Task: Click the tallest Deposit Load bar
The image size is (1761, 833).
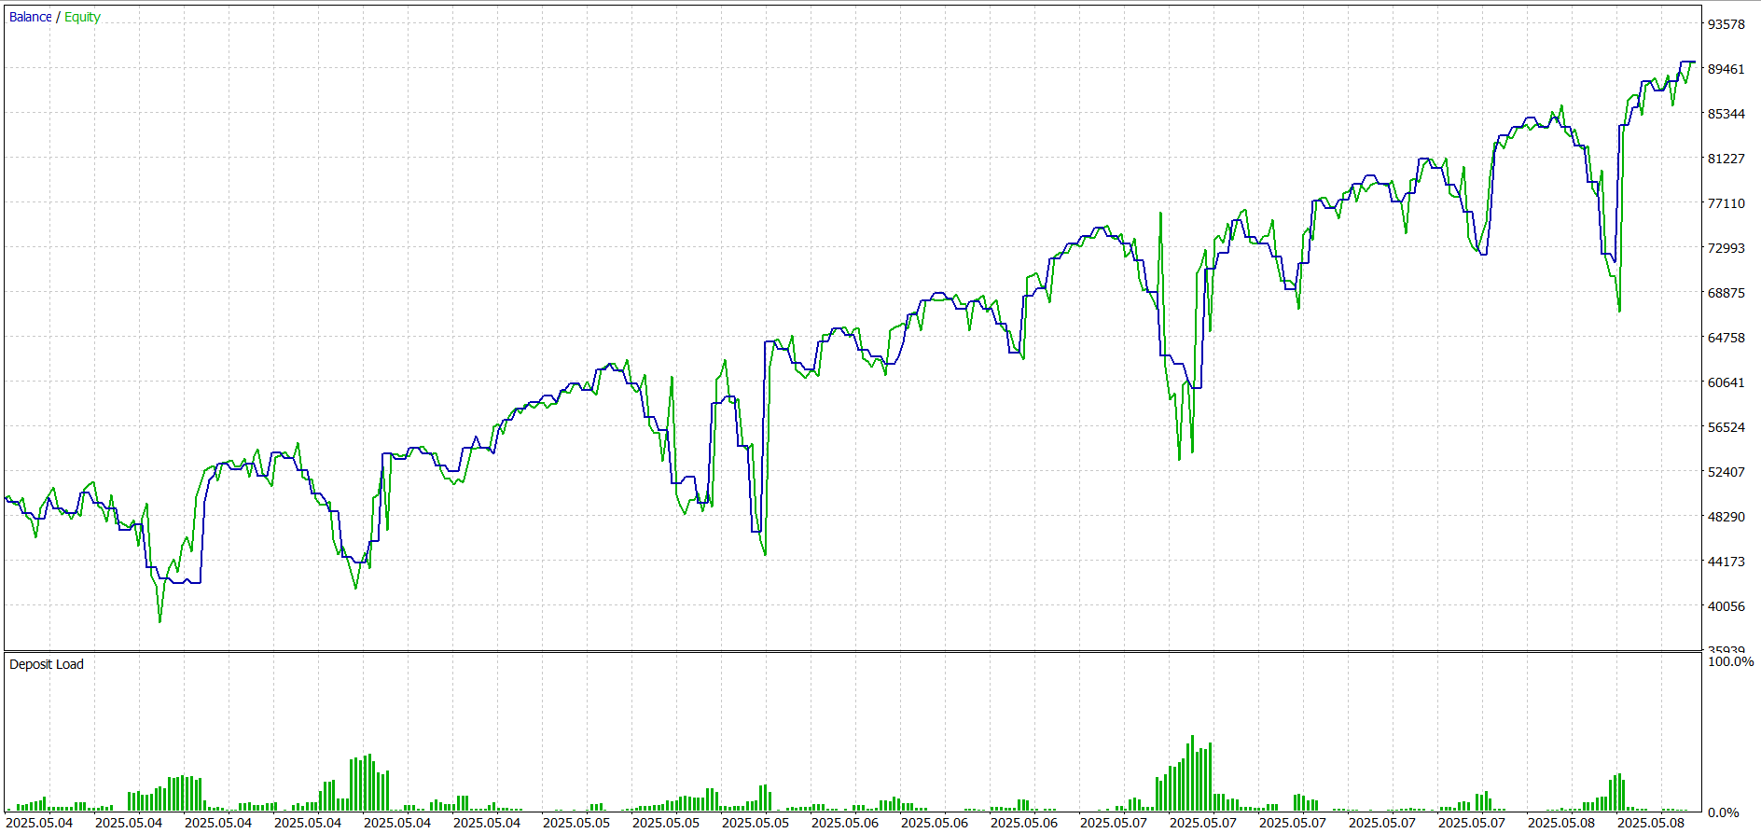Action: [x=1192, y=774]
